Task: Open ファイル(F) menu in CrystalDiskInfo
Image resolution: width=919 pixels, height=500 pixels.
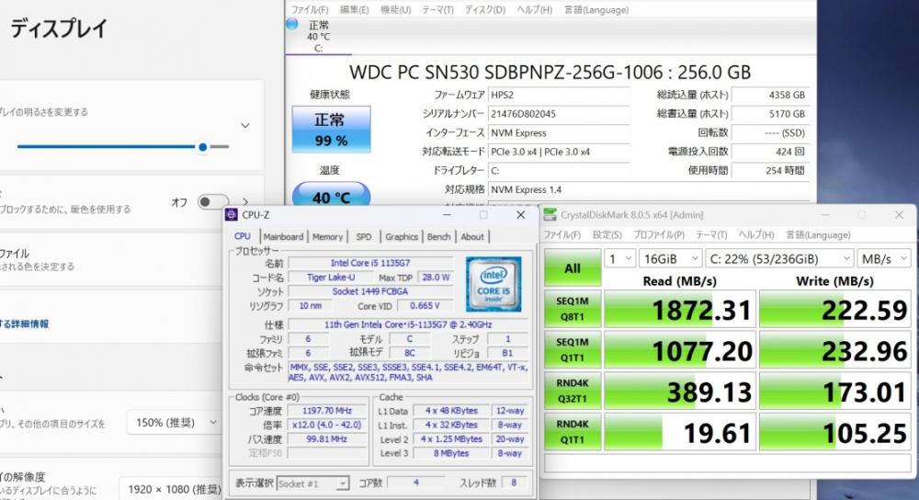Action: pyautogui.click(x=310, y=10)
